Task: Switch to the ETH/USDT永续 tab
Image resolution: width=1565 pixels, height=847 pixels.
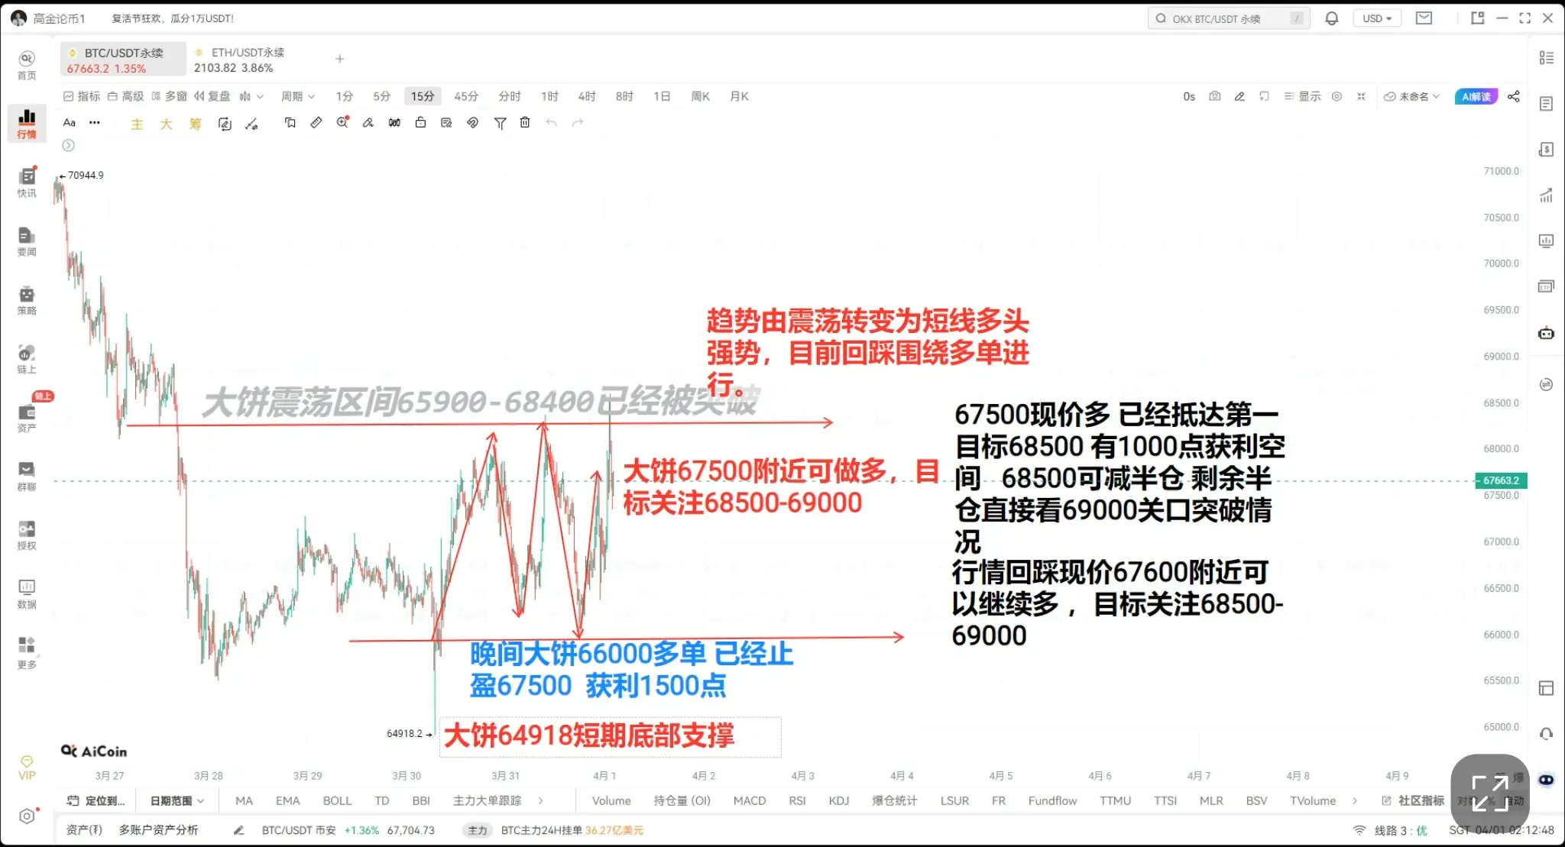Action: pos(241,60)
